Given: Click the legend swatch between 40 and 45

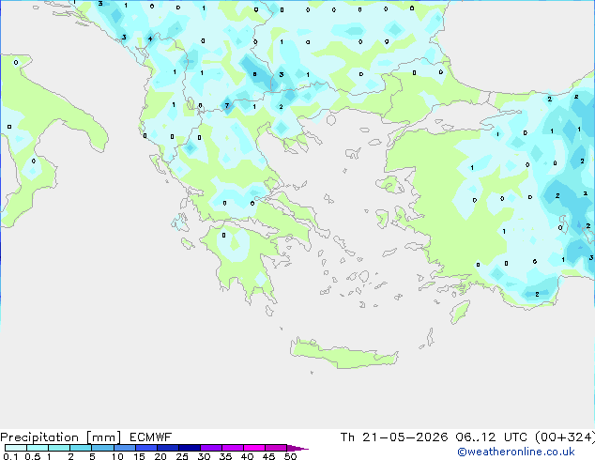Looking at the screenshot, I should point(254,448).
